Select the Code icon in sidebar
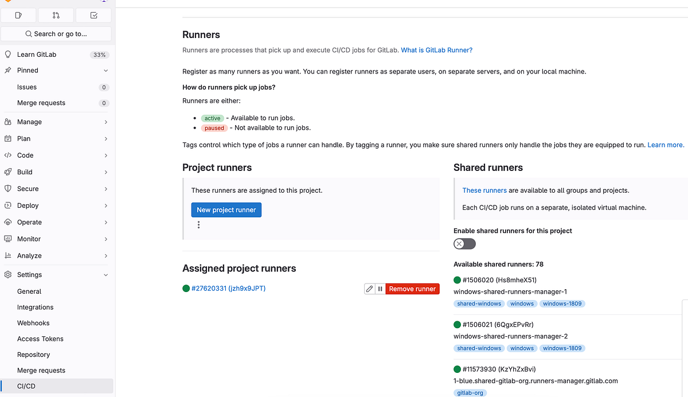Viewport: 688px width, 397px height. (x=7, y=155)
